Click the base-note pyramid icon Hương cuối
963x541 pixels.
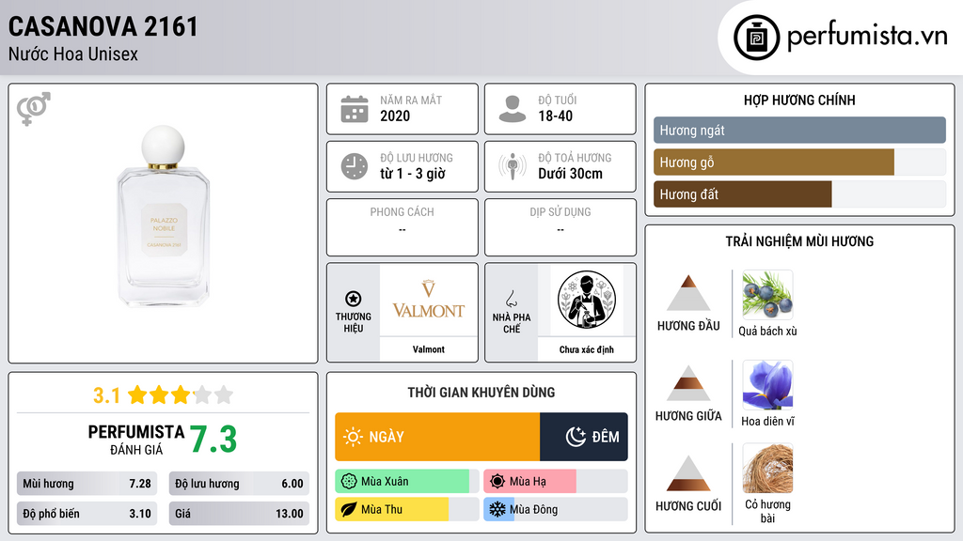pyautogui.click(x=688, y=473)
